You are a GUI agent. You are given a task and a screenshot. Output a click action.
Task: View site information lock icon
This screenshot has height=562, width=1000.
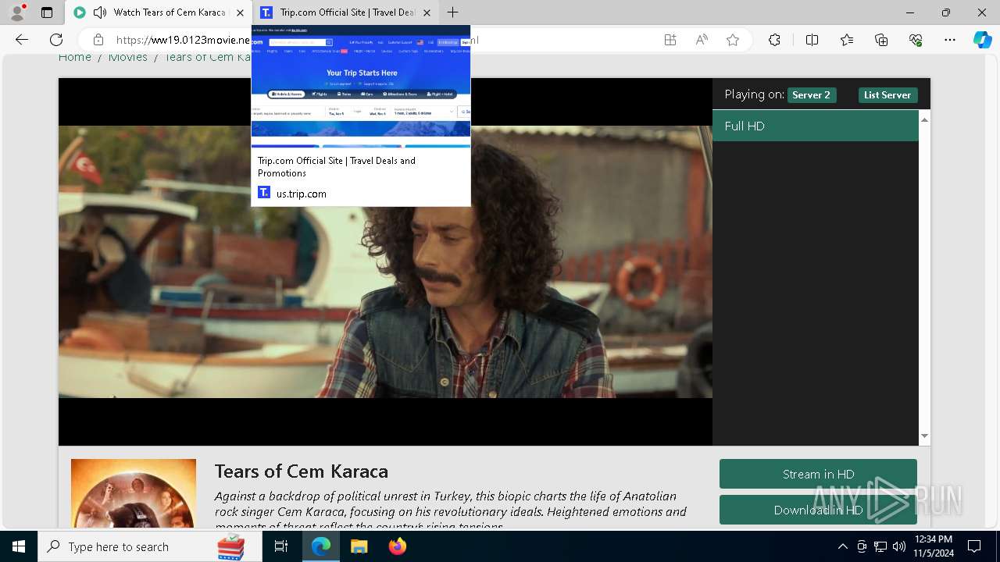point(98,40)
